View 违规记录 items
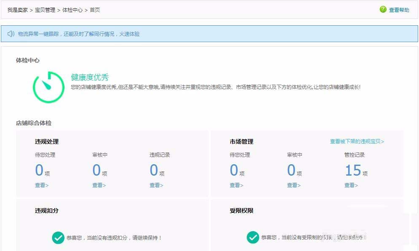 156,185
